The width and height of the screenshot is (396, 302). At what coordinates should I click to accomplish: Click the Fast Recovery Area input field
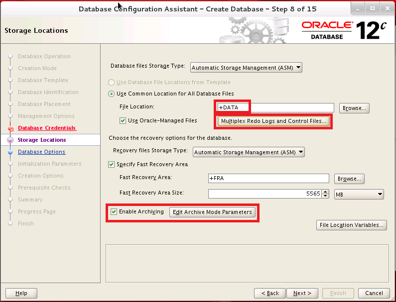point(268,179)
